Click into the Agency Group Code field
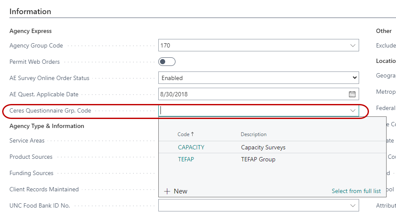This screenshot has height=214, width=396. [x=253, y=45]
